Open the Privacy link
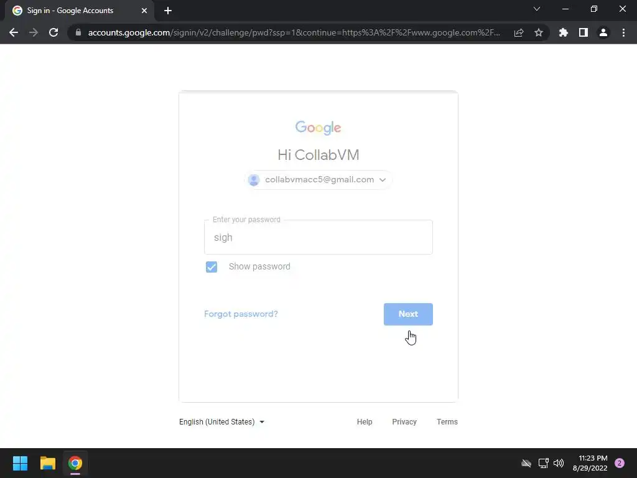 pyautogui.click(x=404, y=422)
